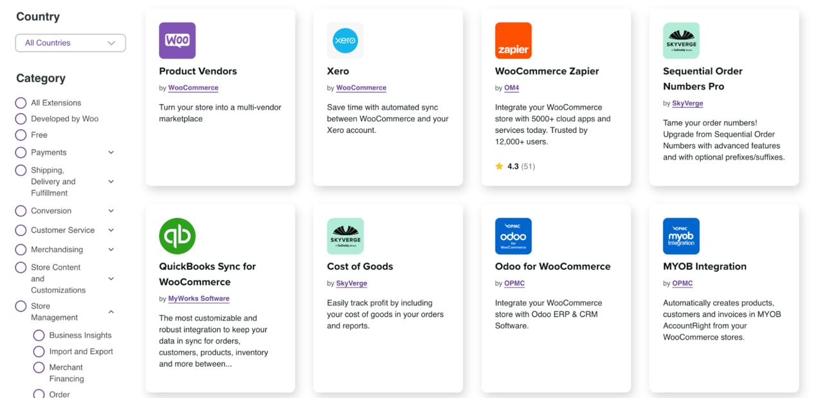Click the OM4 developer link
Viewport: 818px width, 398px height.
(x=511, y=88)
